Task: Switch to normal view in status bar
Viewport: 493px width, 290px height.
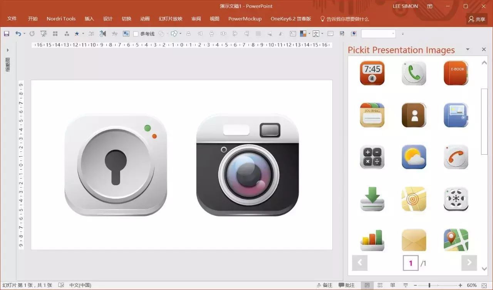Action: (367, 285)
